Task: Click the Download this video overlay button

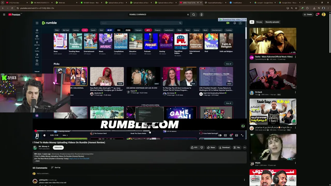Action: (230, 20)
